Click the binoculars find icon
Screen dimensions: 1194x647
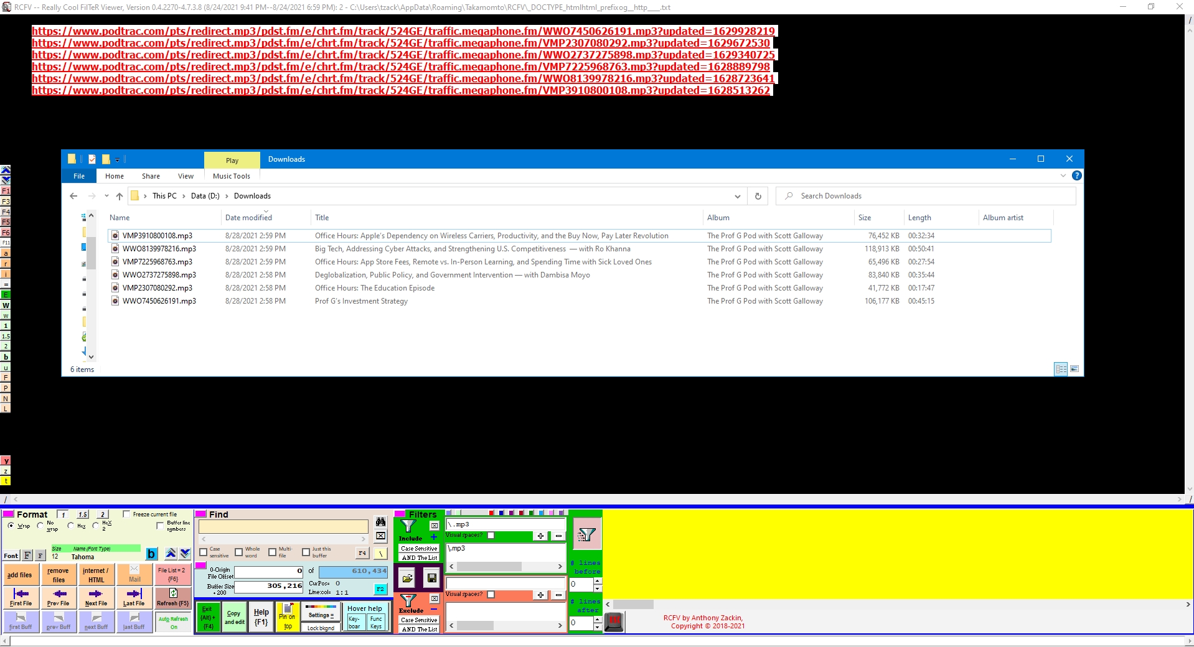point(380,523)
